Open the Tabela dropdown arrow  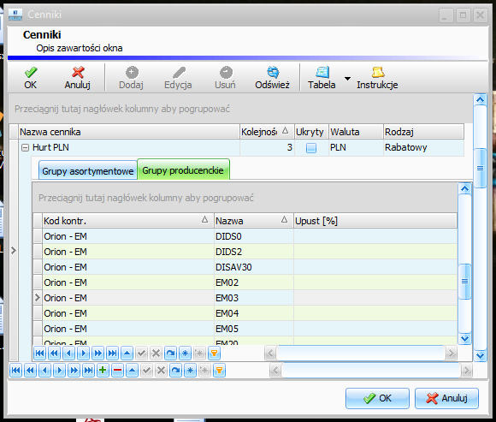click(347, 78)
